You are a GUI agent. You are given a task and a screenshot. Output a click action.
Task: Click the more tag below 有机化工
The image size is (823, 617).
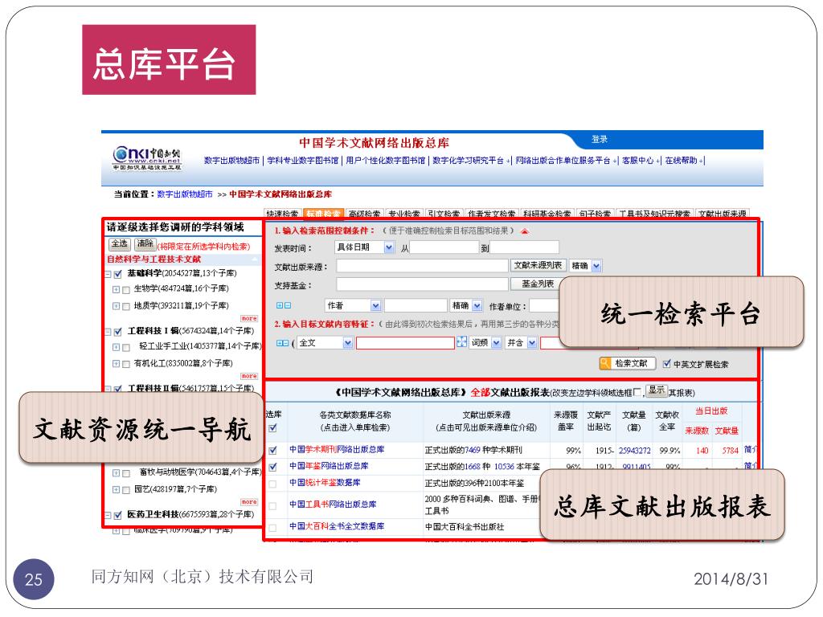click(x=249, y=376)
